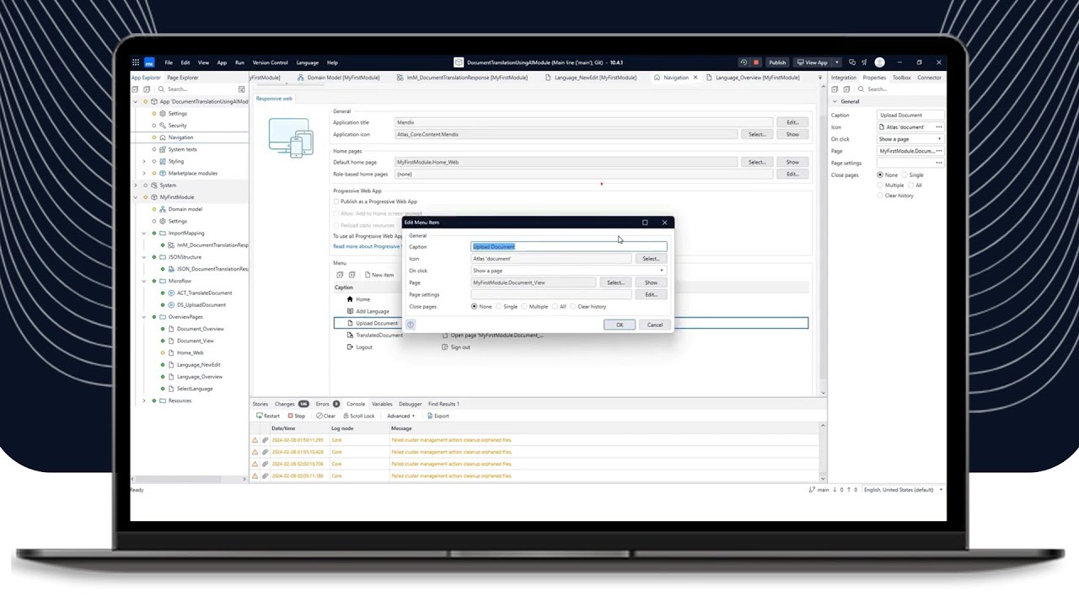Click the Mendix mx logo icon
This screenshot has height=607, width=1079.
[x=149, y=62]
